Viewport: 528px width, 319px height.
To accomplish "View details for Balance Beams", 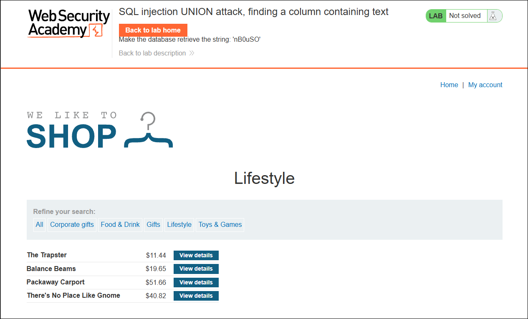I will coord(196,269).
